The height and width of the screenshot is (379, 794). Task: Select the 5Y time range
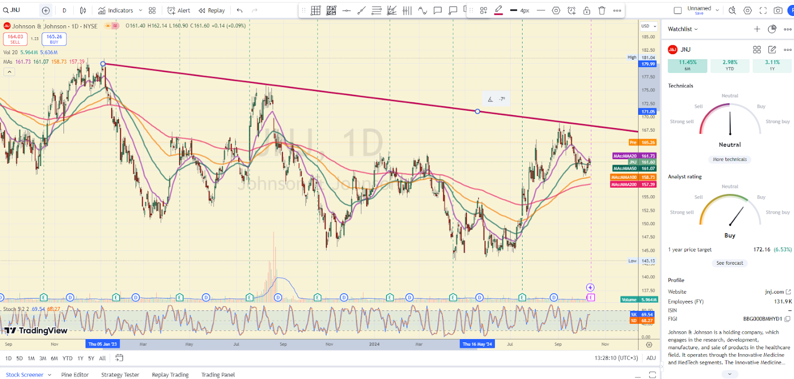(x=91, y=358)
